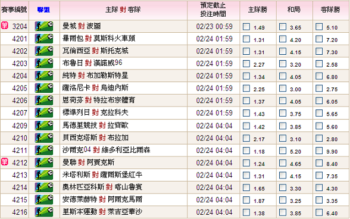The image size is (350, 219).
Task: Check draw 4.05 for 恩荷芬 match
Action: (283, 101)
